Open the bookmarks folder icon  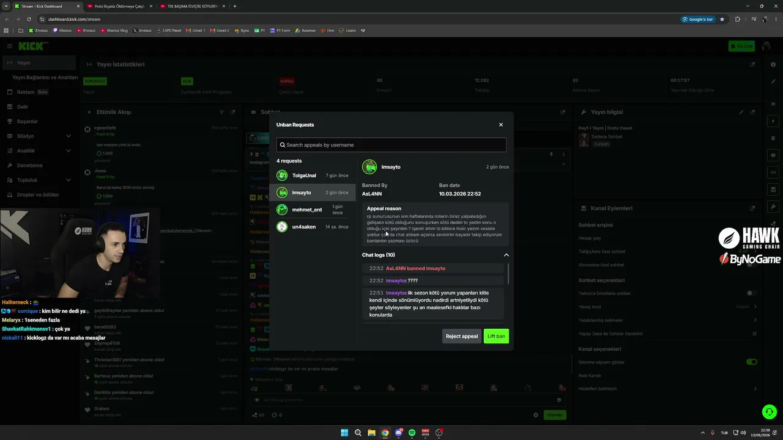21,30
